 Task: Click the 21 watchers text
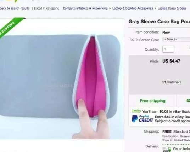coord(172,82)
